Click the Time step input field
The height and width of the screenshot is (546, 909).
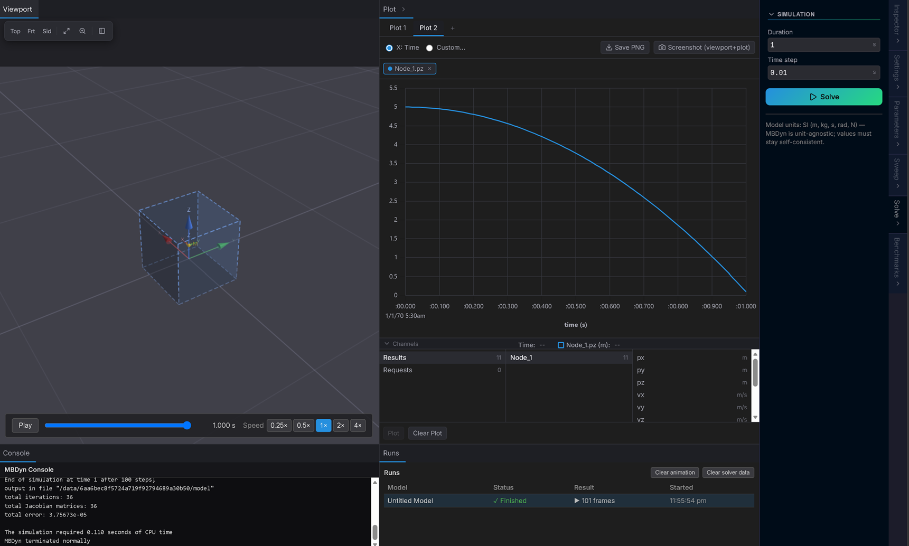click(823, 72)
